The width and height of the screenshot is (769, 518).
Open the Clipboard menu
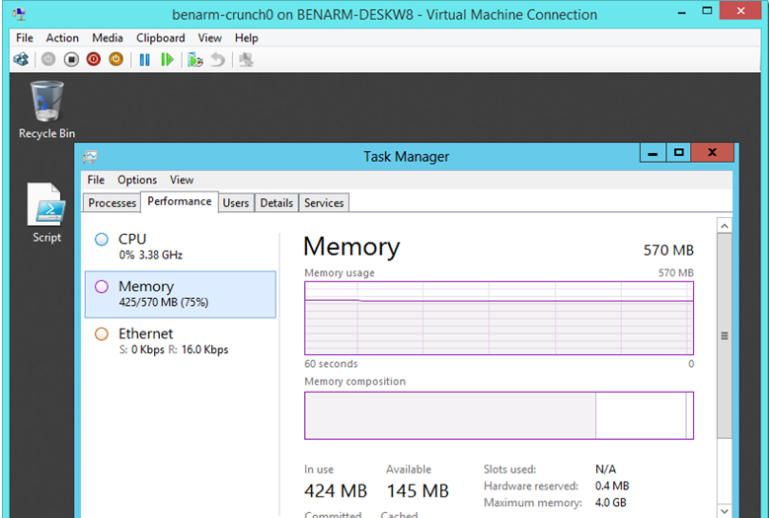click(160, 37)
